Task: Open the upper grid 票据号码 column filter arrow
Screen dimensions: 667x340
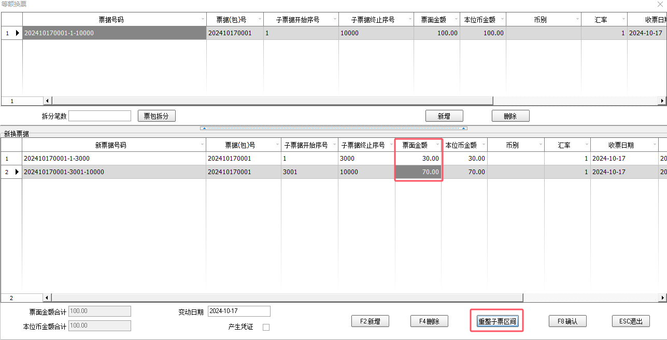Action: pos(203,20)
